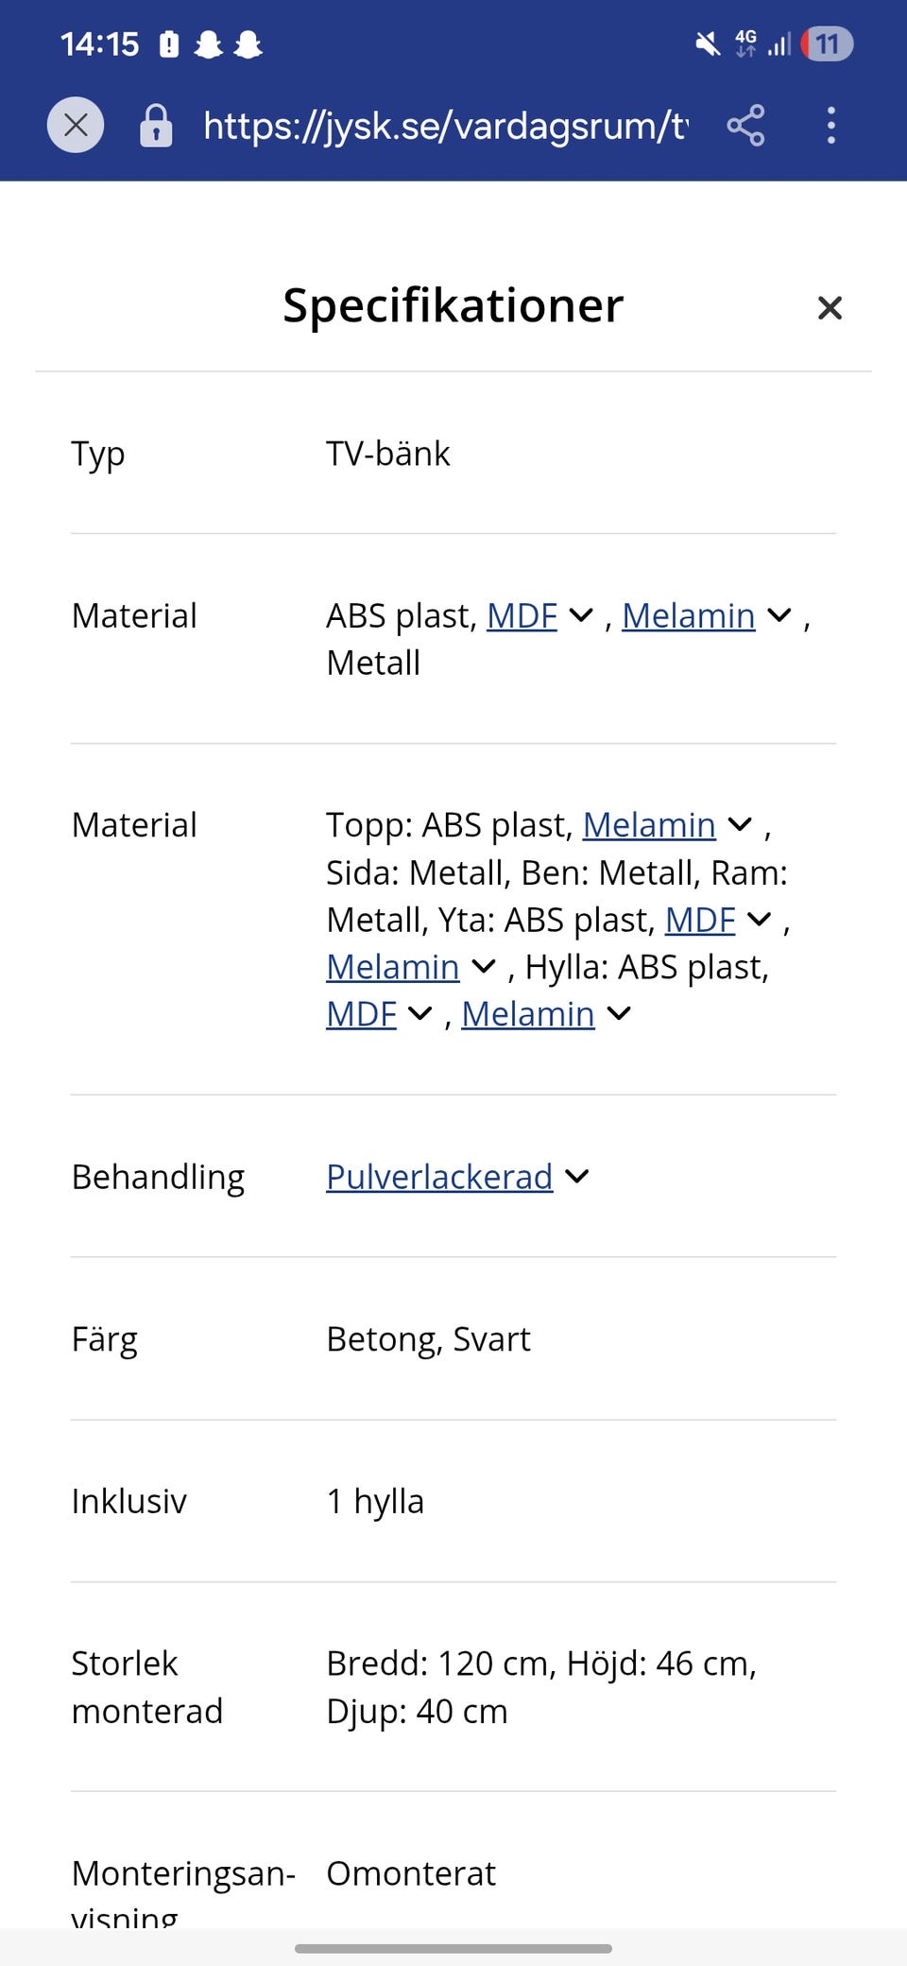The image size is (907, 1966).
Task: Expand chevron beside last Hylla Melamin
Action: click(x=619, y=1014)
